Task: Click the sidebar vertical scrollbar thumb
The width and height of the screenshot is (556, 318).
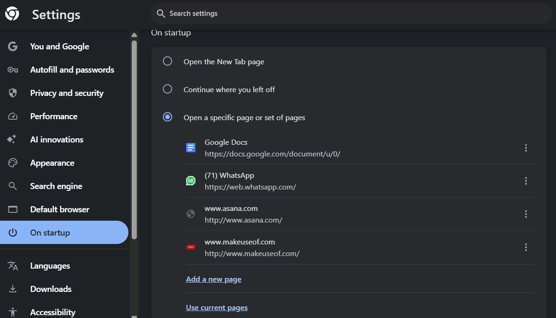Action: pos(134,140)
